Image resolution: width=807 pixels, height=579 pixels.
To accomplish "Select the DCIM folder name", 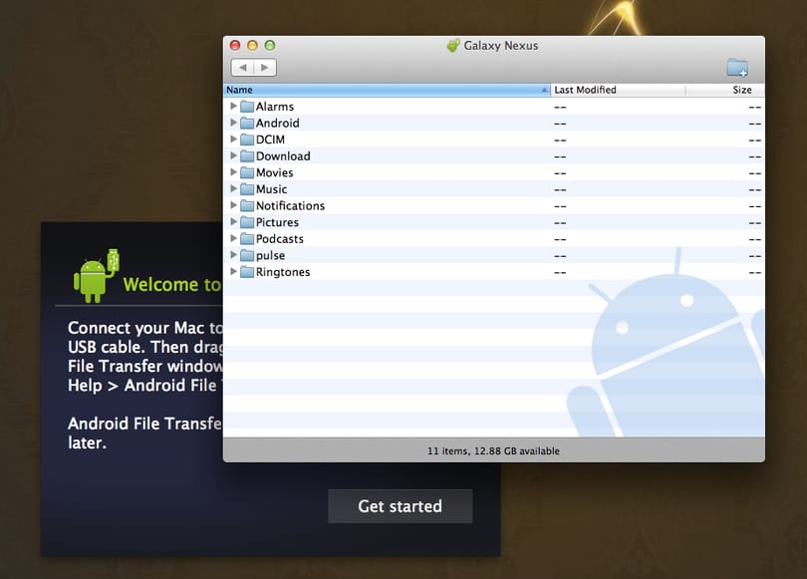I will tap(270, 140).
